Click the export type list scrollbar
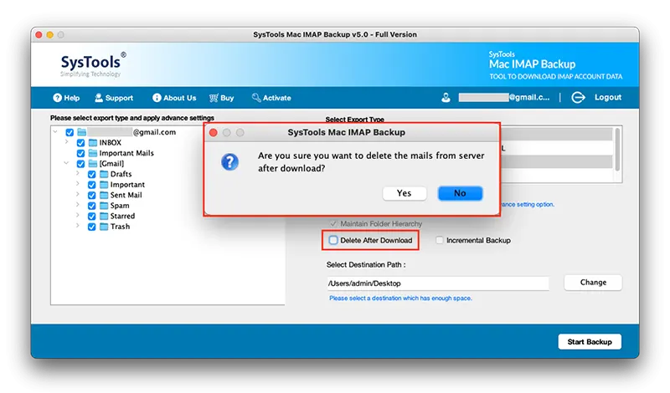This screenshot has height=393, width=670. 617,150
